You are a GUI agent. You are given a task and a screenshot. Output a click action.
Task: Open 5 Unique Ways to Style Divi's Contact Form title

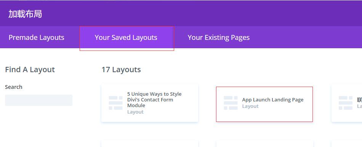pyautogui.click(x=154, y=100)
